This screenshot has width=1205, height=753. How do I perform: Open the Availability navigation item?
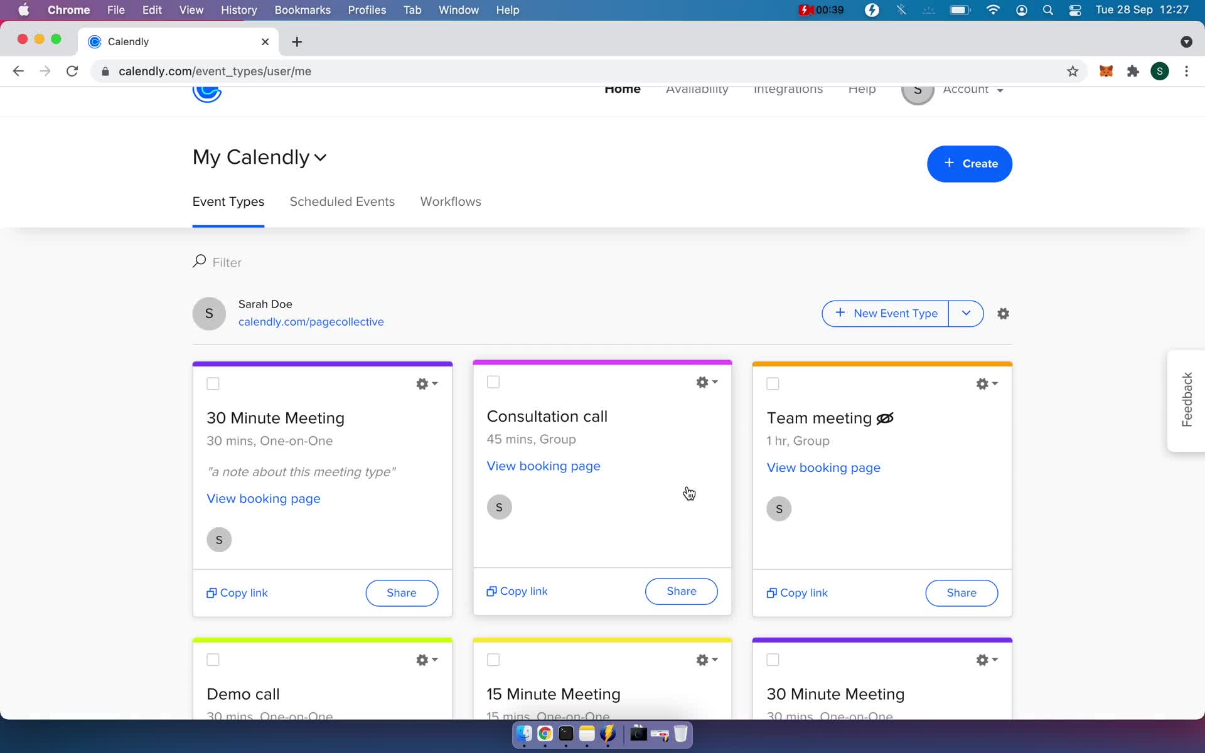click(x=697, y=91)
